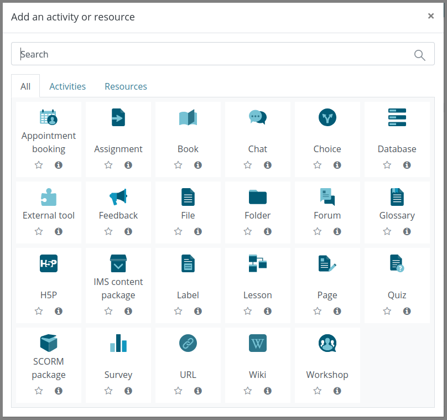Show information for External tool
The image size is (447, 420).
pos(59,231)
